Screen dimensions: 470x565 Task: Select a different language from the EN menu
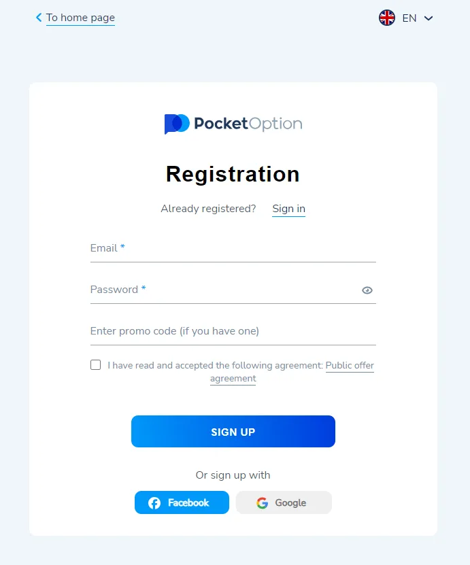pos(408,18)
